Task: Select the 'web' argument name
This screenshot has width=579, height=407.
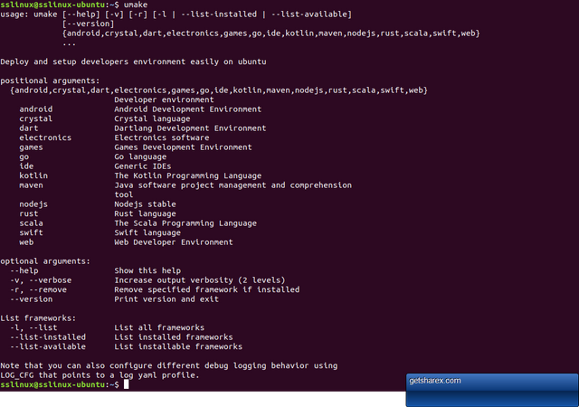Action: (26, 242)
